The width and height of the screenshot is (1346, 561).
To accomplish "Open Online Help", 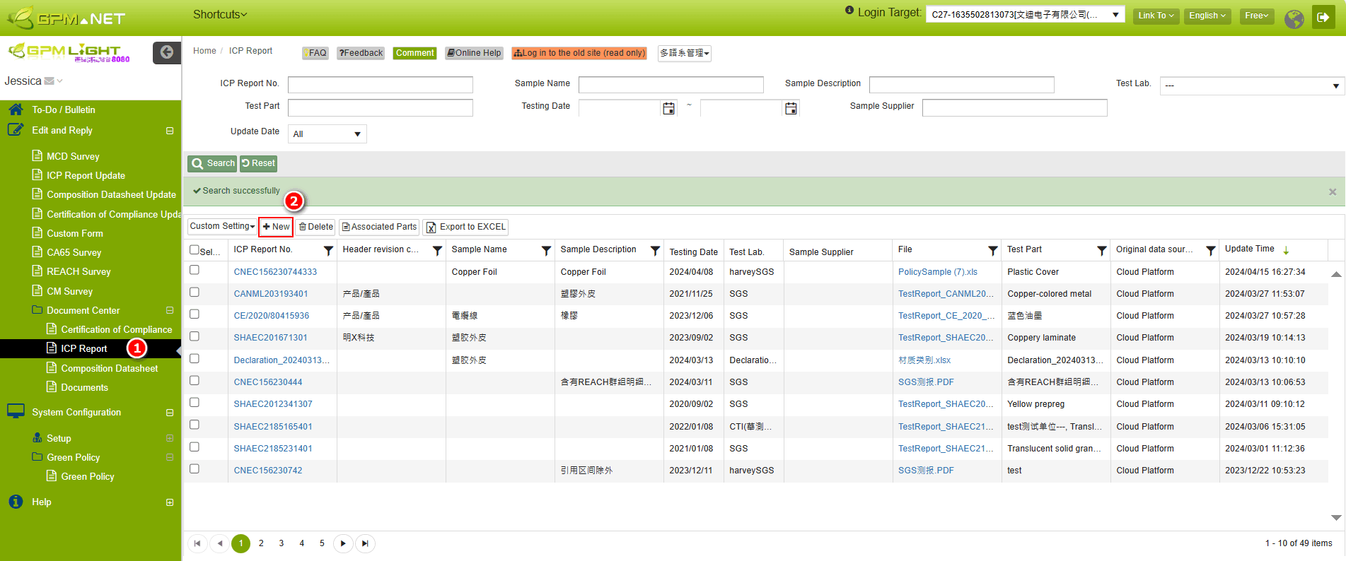I will (474, 53).
